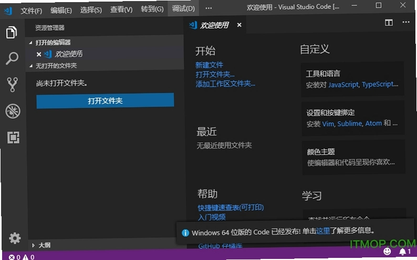Click the 学习 heading
Screen dimensions: 417x260
click(311, 196)
